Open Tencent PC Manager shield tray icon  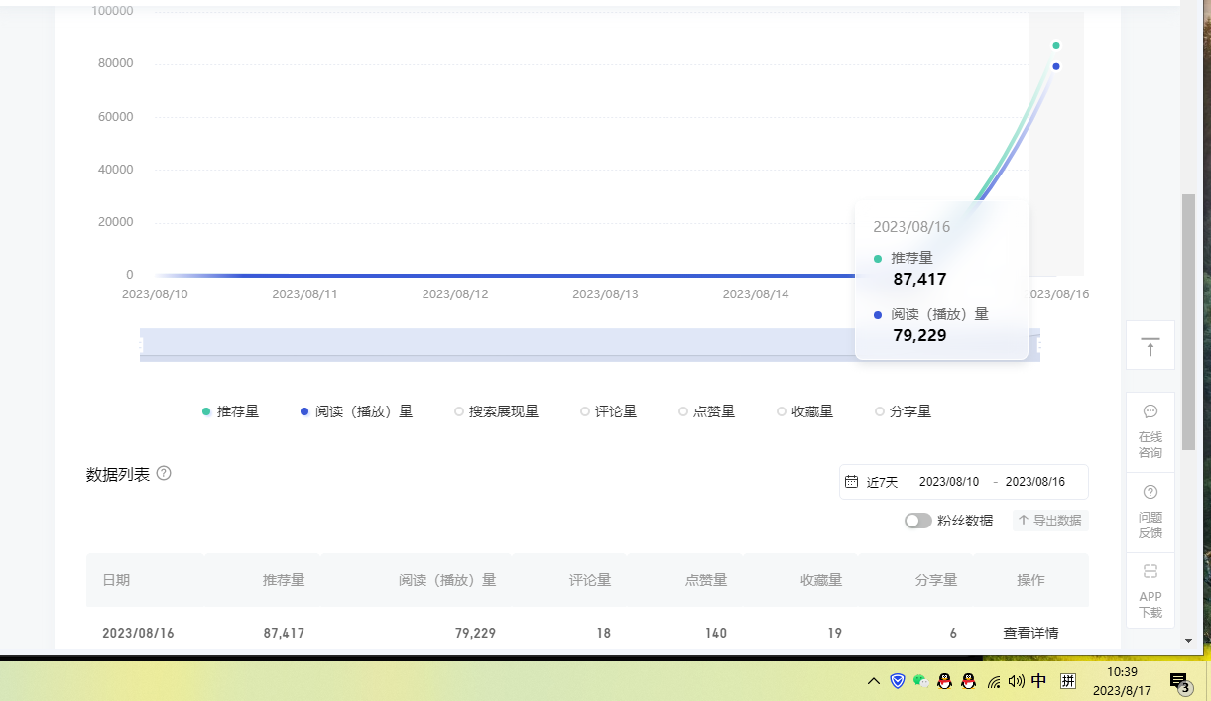(898, 681)
